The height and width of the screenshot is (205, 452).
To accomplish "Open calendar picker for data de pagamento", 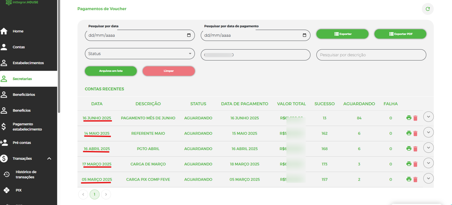I will point(304,35).
